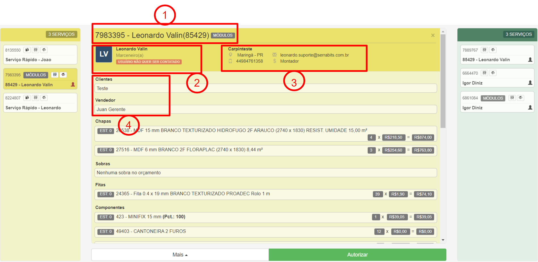
Task: Hide service 8135550 with the eye icon
Action: point(44,50)
